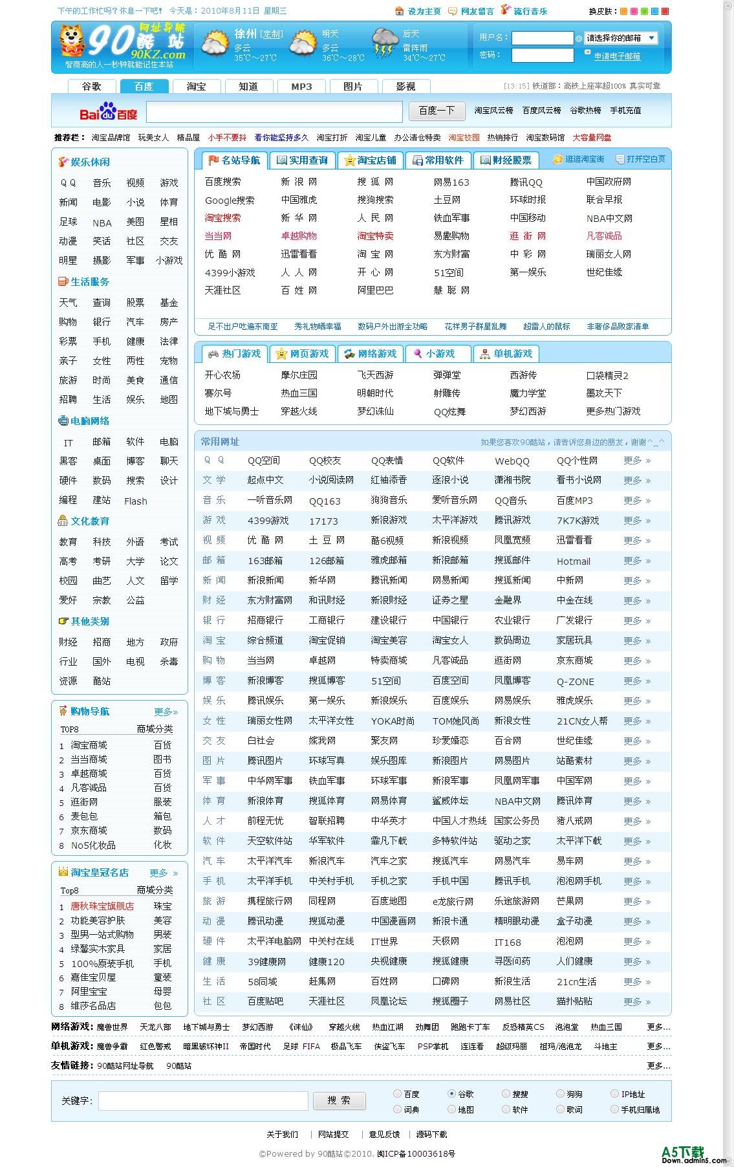Viewport: 734px width, 1167px height.
Task: Click the 逛逛淘宝街 icon
Action: (558, 159)
